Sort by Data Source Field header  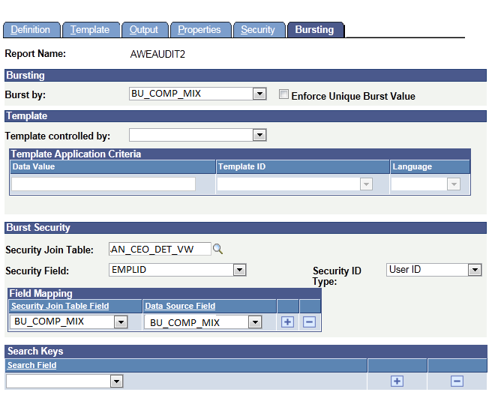click(x=180, y=306)
